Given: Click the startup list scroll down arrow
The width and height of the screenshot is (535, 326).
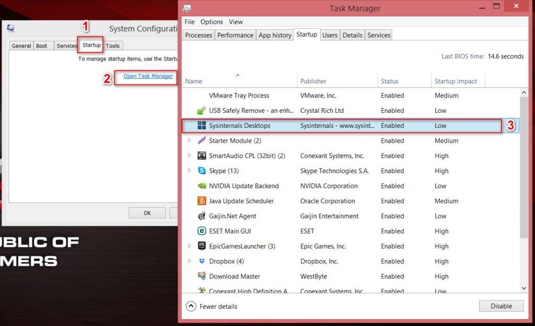Looking at the screenshot, I should click(524, 288).
